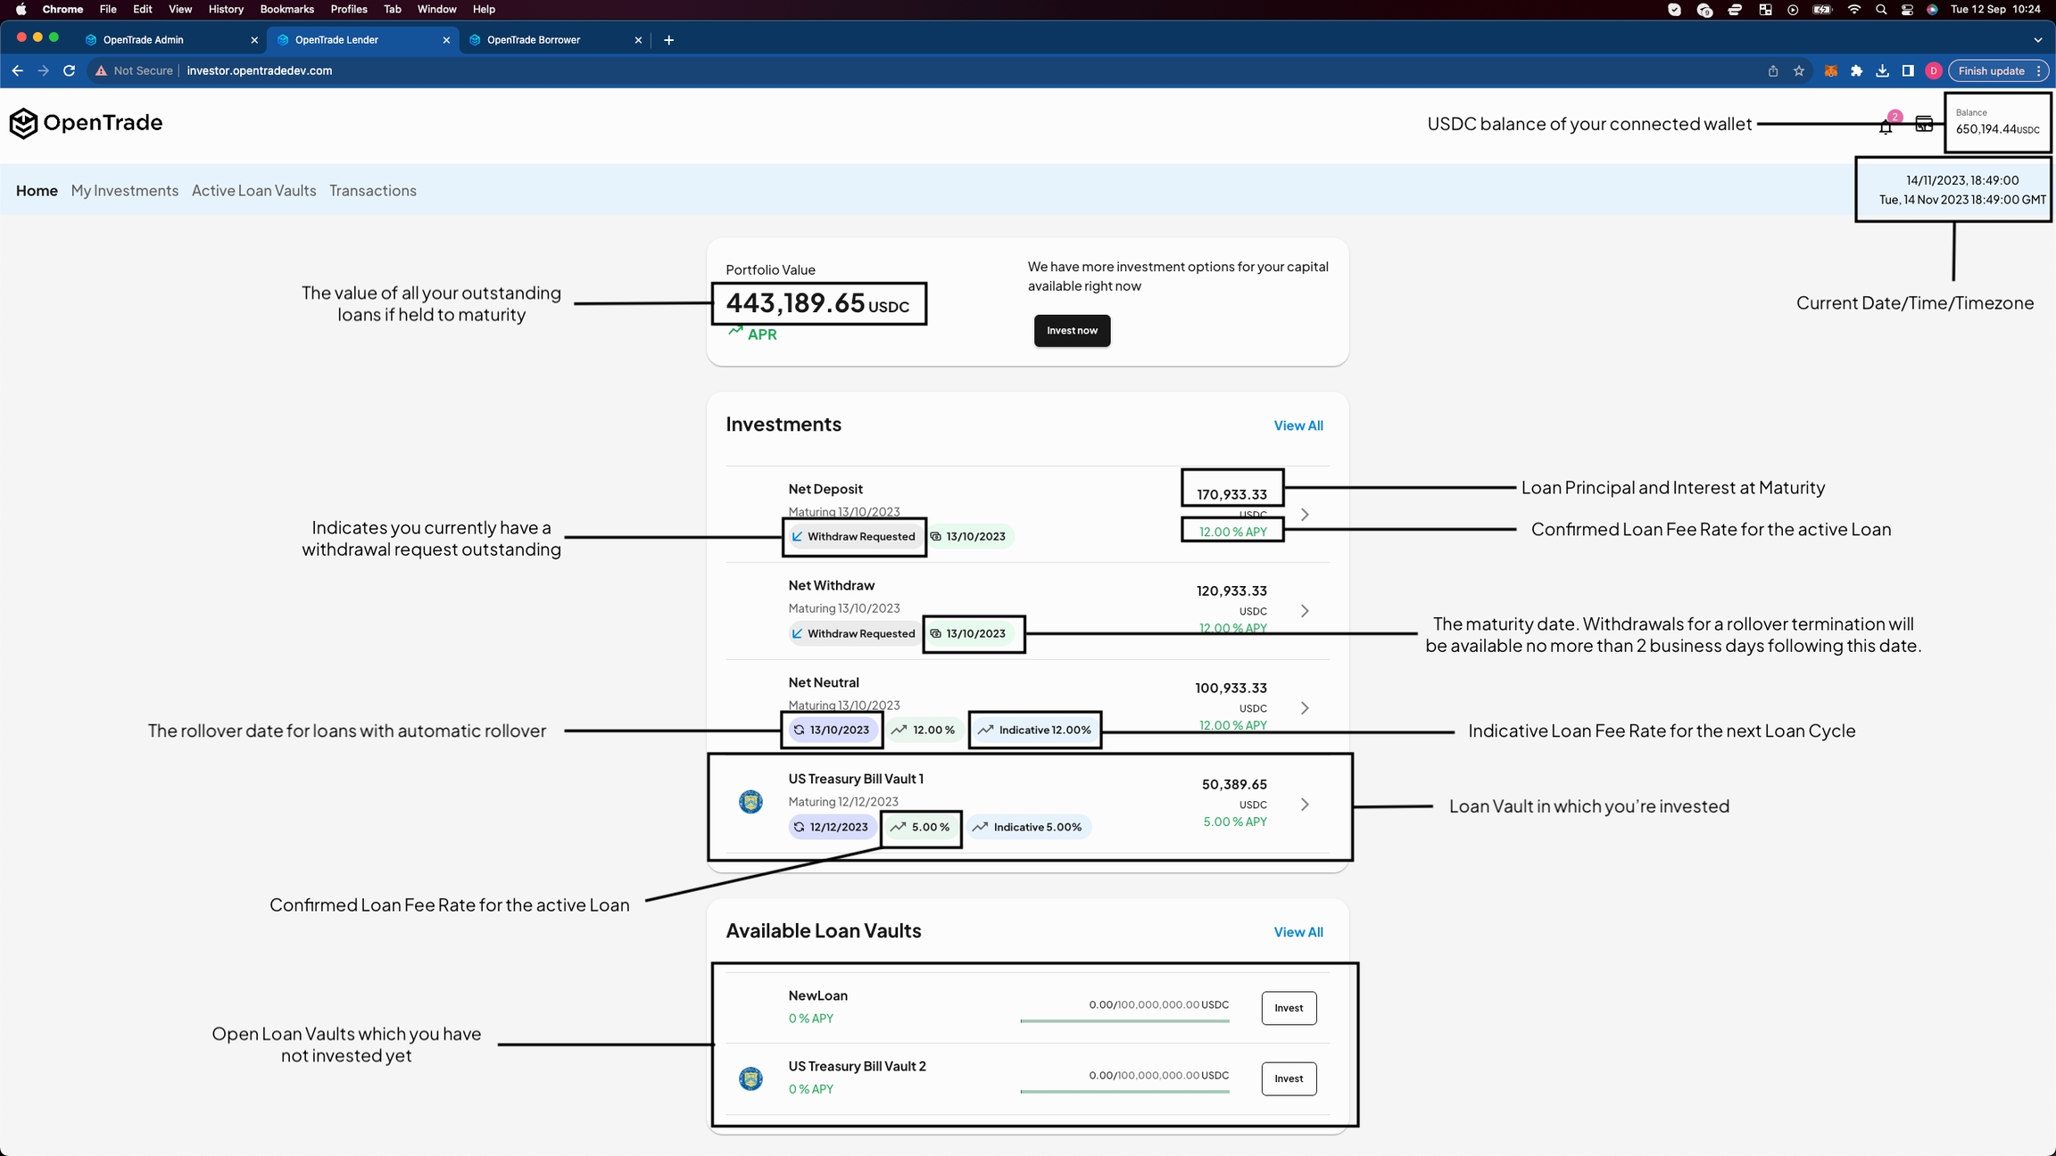Open the Transactions nav item
Viewport: 2056px width, 1156px height.
point(372,191)
